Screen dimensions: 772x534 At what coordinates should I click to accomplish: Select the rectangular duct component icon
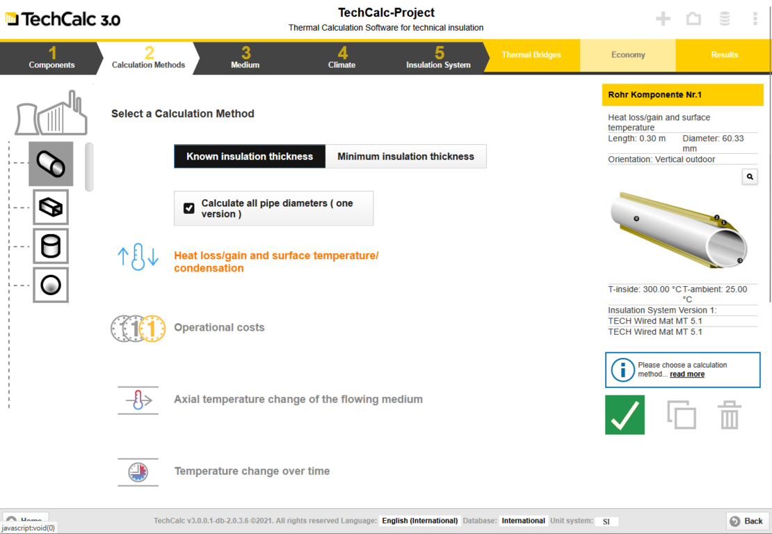(x=51, y=207)
